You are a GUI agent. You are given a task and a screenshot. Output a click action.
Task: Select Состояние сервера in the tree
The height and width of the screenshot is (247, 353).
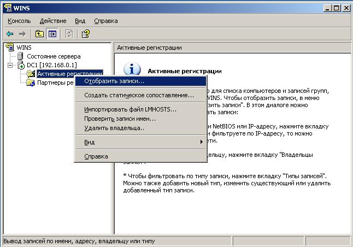point(54,56)
